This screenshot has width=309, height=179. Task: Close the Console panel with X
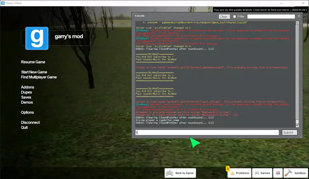(x=299, y=16)
